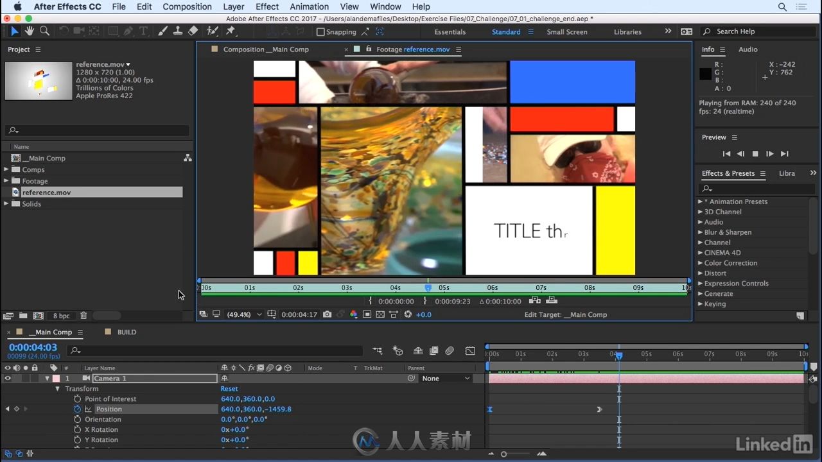Select the Eraser tool
This screenshot has width=822, height=462.
tap(193, 31)
